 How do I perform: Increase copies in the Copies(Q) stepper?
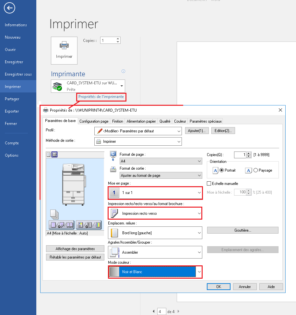[x=249, y=153]
